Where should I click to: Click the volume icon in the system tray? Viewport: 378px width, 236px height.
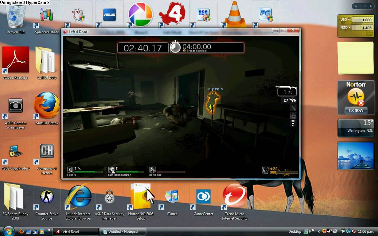[354, 231]
